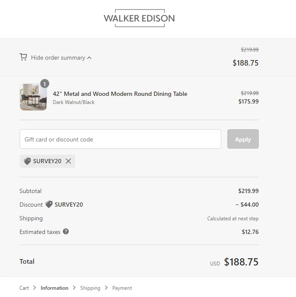Viewport: 296px width, 297px height.
Task: Open the Estimated taxes help icon
Action: (x=66, y=231)
